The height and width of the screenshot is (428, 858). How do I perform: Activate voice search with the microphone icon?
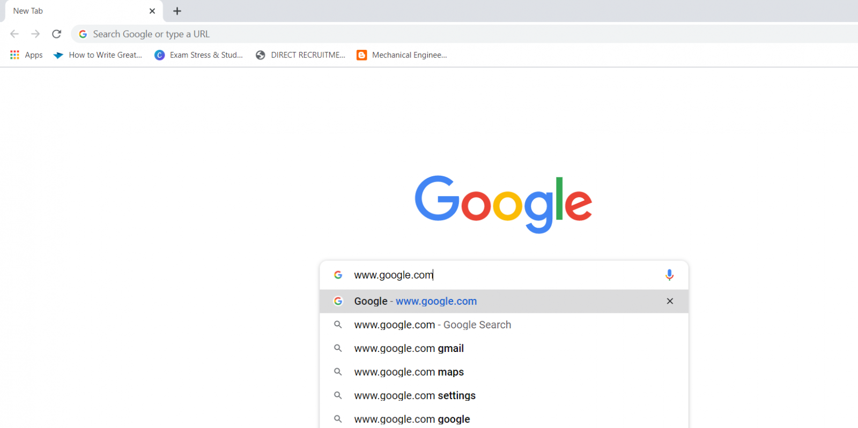[x=669, y=275]
